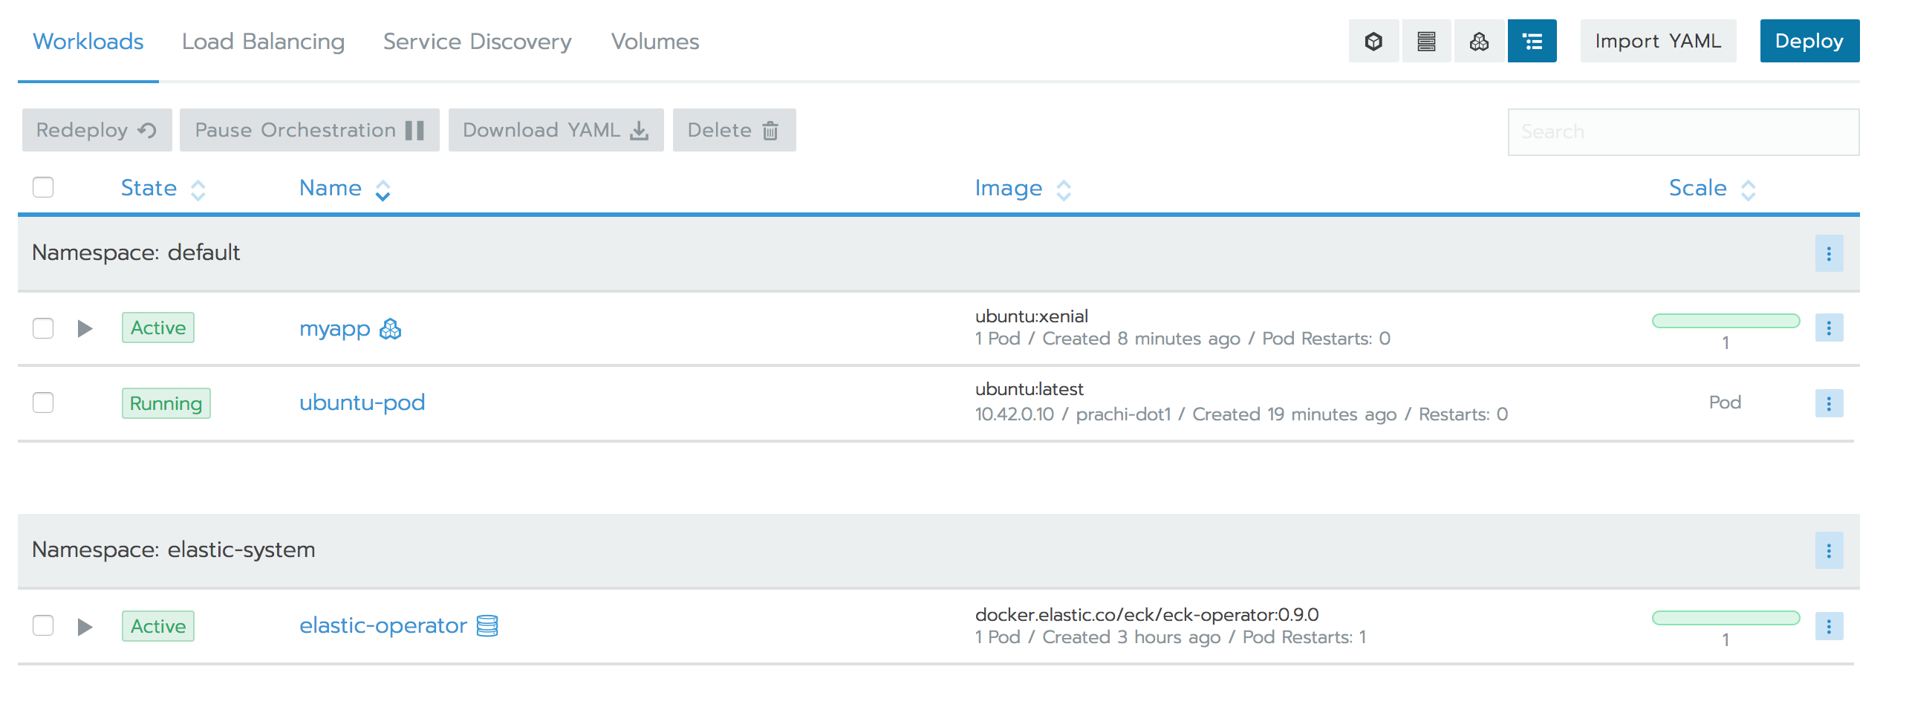Select the active list view icon
Image resolution: width=1909 pixels, height=710 pixels.
click(1532, 41)
